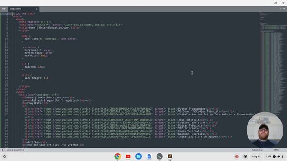Click the Installing Stuff on Windows text
Image resolution: width=287 pixels, height=161 pixels.
pos(199,137)
